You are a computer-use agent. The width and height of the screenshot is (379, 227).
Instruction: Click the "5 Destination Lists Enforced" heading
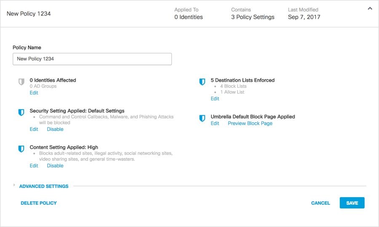coord(243,80)
